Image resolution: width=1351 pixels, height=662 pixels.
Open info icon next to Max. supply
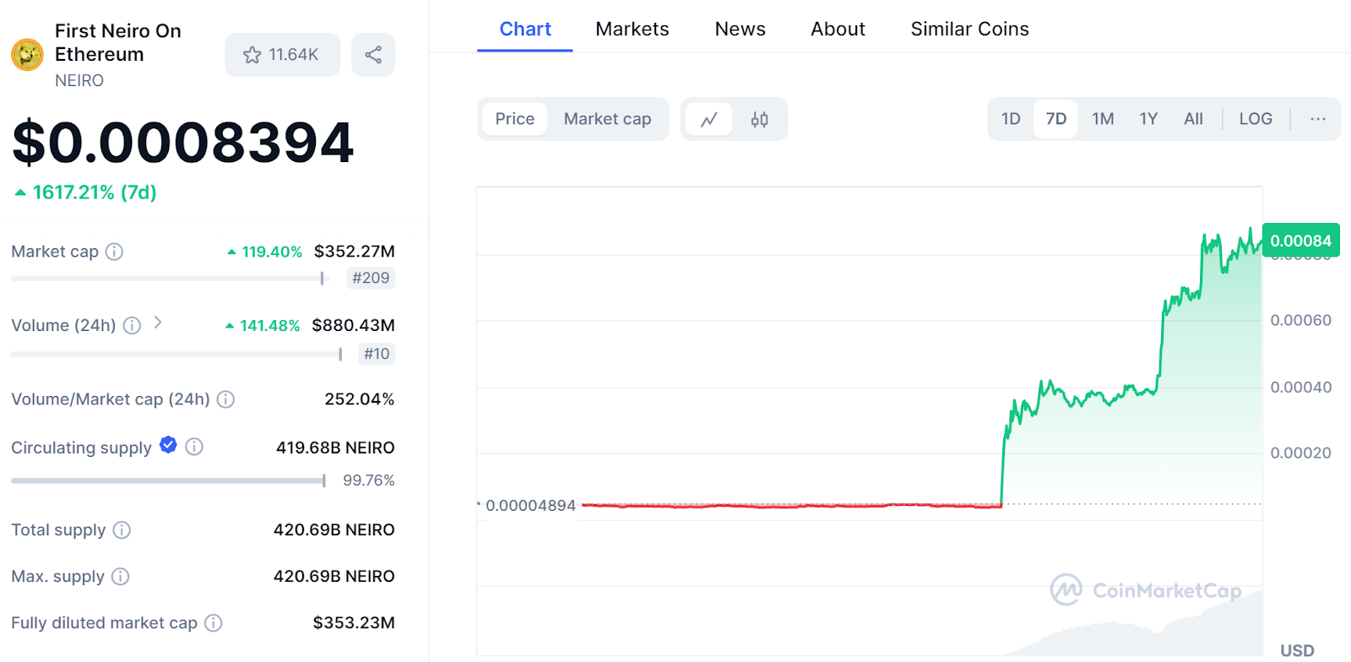[x=121, y=577]
